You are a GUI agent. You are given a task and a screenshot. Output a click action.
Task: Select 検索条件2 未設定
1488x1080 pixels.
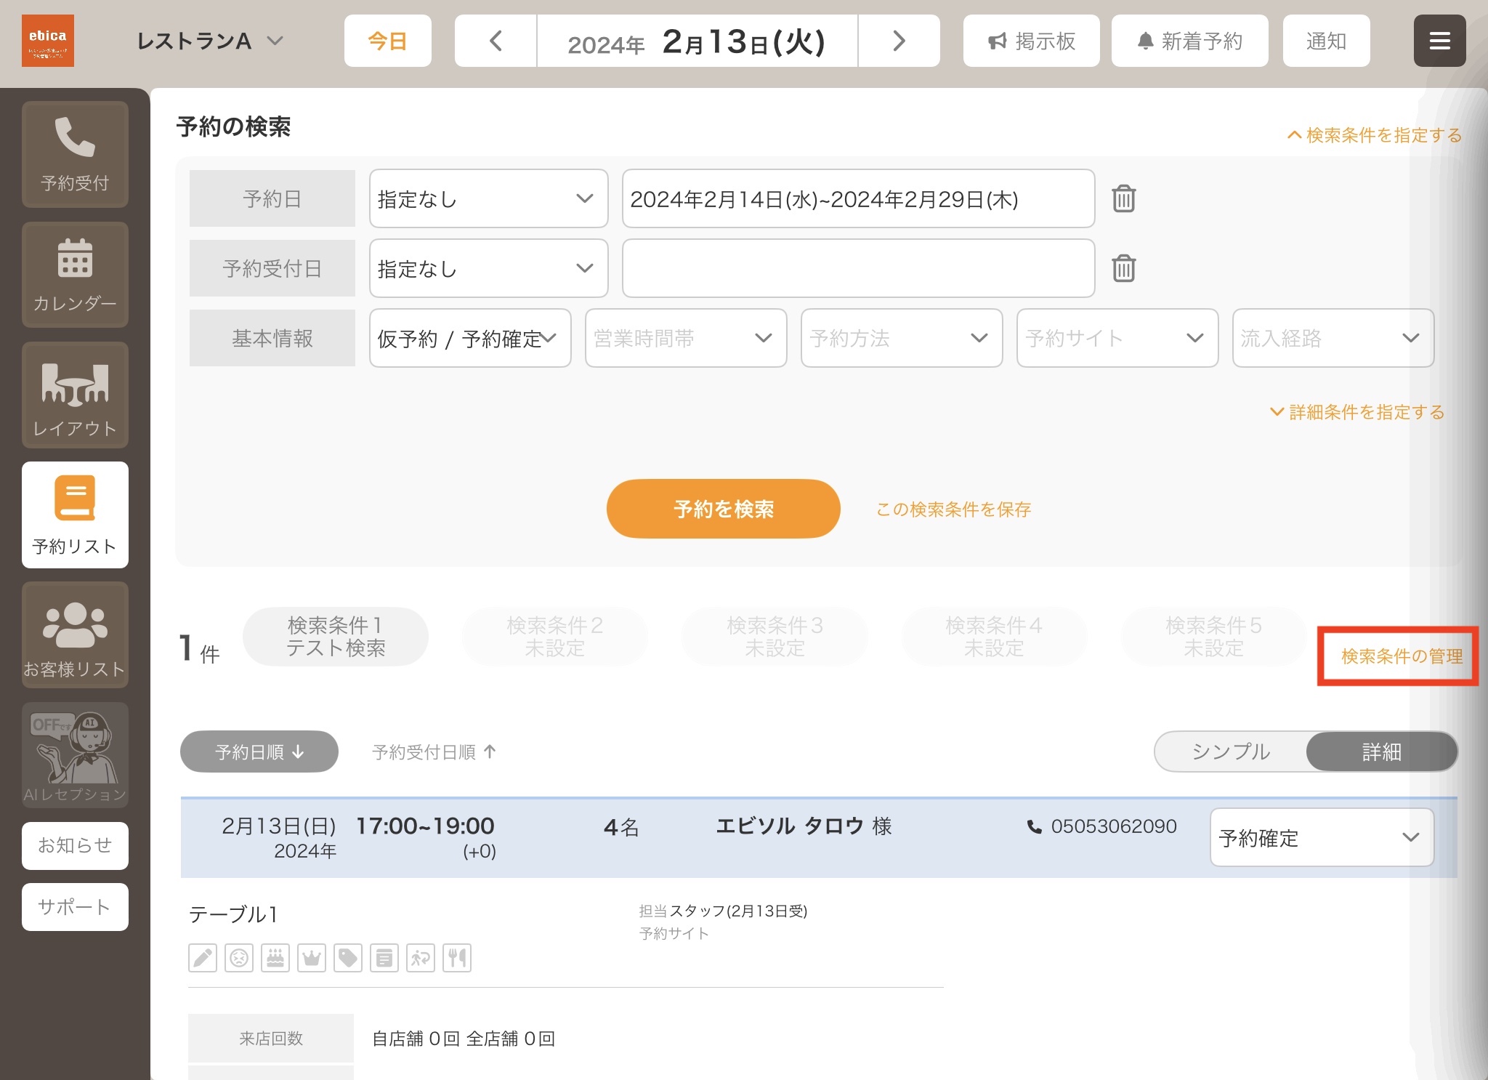pos(555,637)
